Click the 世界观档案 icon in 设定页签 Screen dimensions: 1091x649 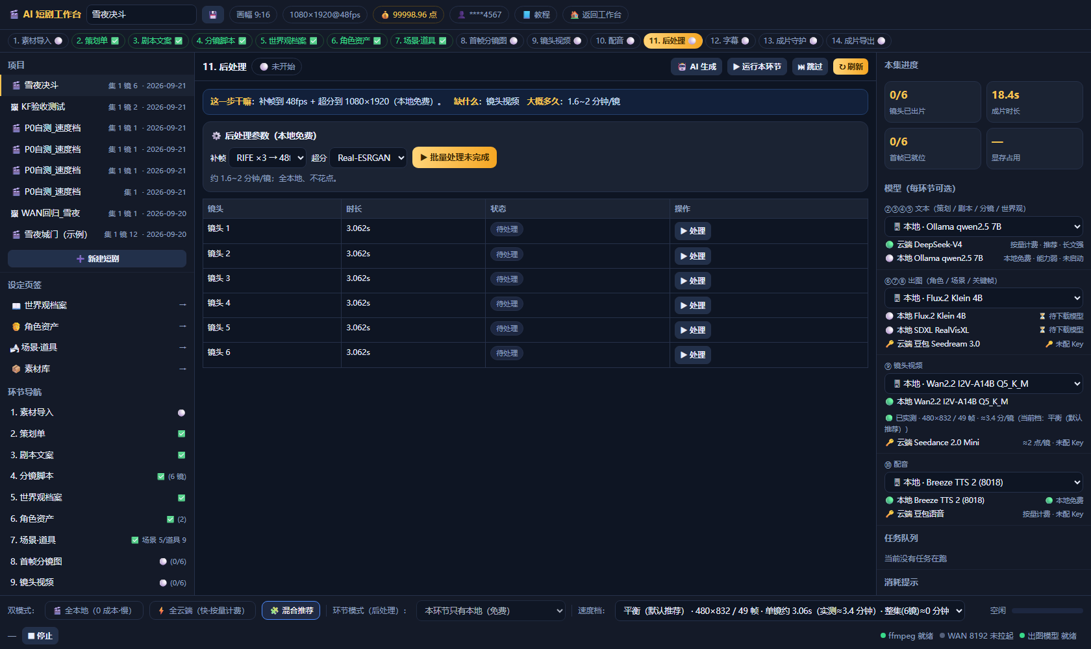click(16, 306)
